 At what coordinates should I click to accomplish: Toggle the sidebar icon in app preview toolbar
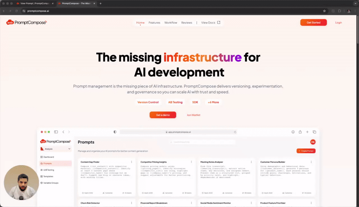pyautogui.click(x=56, y=132)
